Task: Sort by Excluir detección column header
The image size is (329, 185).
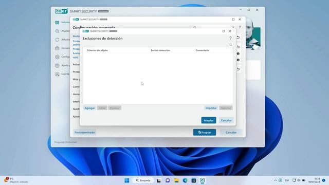Action: coord(160,50)
